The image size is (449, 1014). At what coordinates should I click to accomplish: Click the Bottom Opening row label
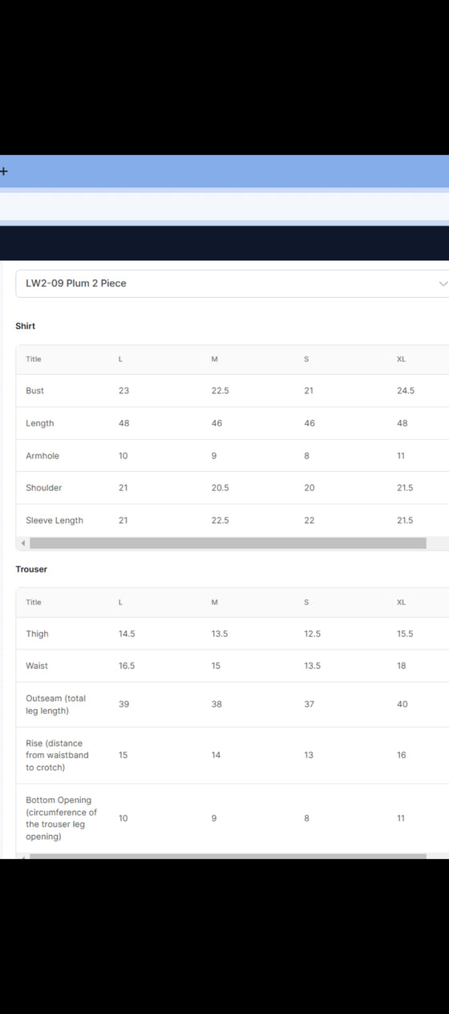pyautogui.click(x=61, y=818)
